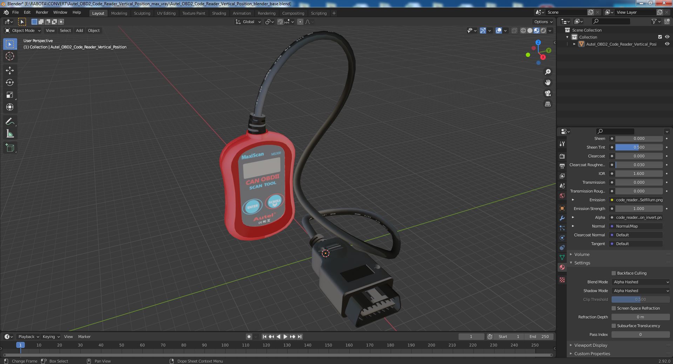Image resolution: width=673 pixels, height=364 pixels.
Task: Open Blend Mode Alpha Hashed dropdown
Action: pyautogui.click(x=641, y=282)
